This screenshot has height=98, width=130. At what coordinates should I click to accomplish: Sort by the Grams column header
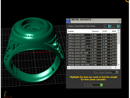tap(96, 31)
